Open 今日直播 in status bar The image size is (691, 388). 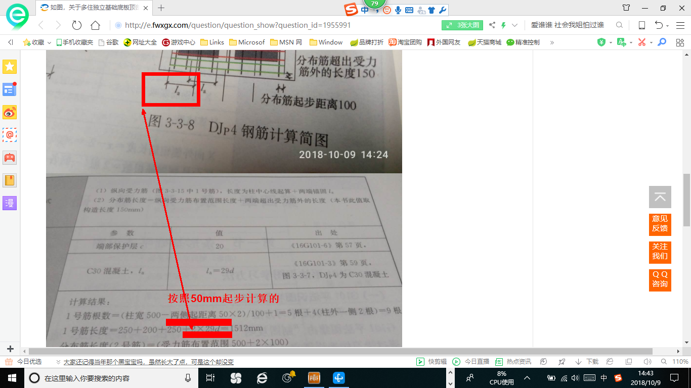click(471, 362)
